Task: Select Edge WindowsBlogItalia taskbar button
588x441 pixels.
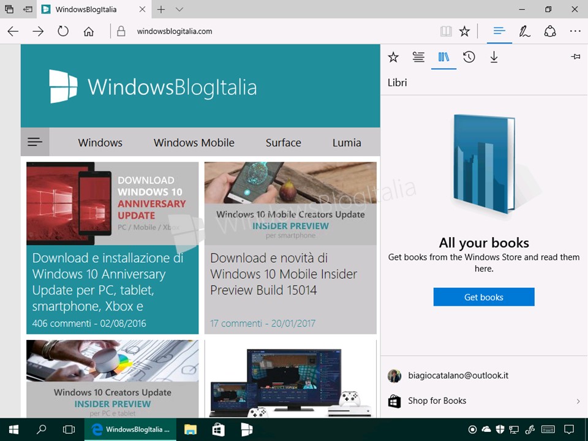Action: click(130, 429)
